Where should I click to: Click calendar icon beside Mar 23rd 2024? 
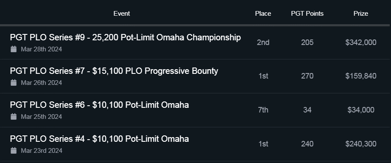click(14, 151)
